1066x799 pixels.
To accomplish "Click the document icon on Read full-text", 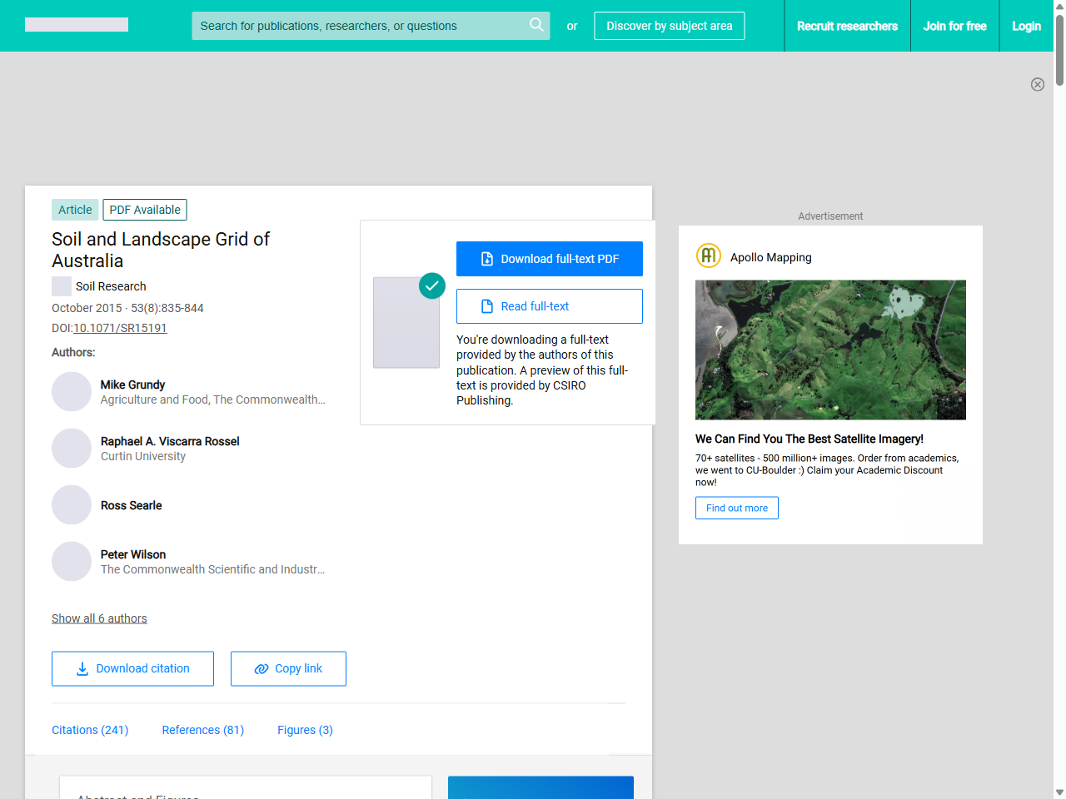I will [486, 306].
